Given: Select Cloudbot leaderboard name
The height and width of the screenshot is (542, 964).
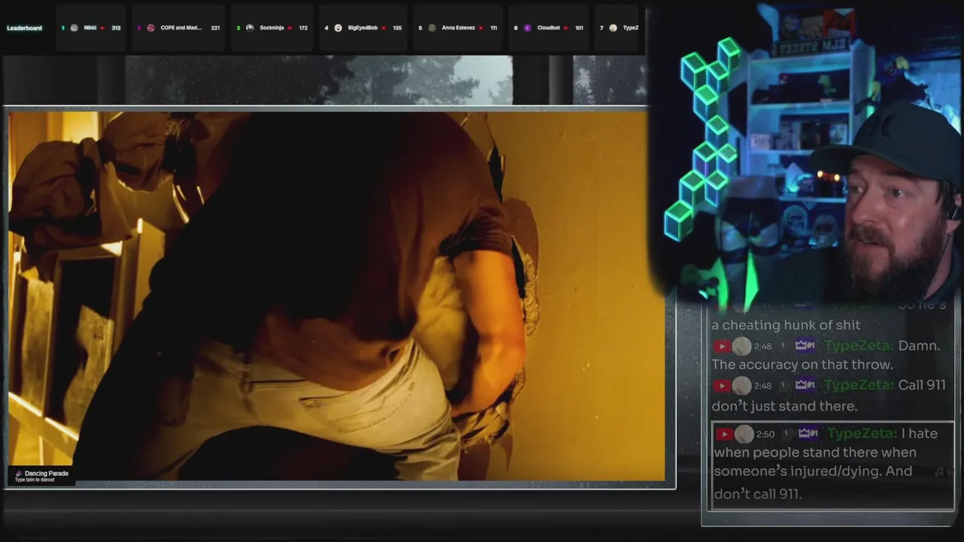Looking at the screenshot, I should 548,28.
